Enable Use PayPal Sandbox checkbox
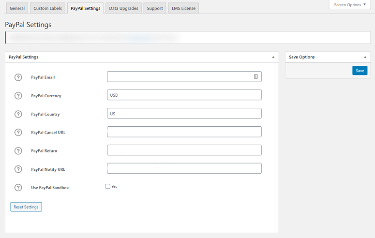This screenshot has width=375, height=238. (107, 186)
